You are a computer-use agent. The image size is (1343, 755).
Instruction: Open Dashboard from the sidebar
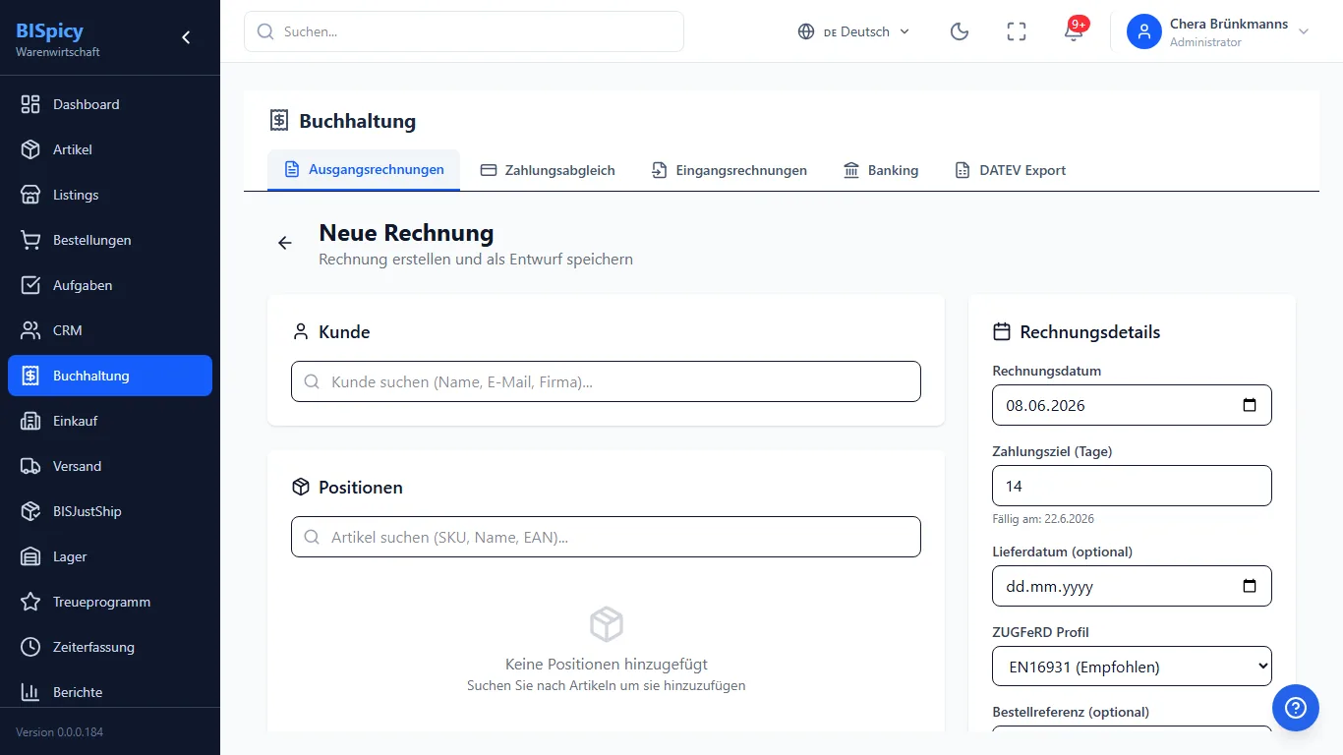click(110, 104)
